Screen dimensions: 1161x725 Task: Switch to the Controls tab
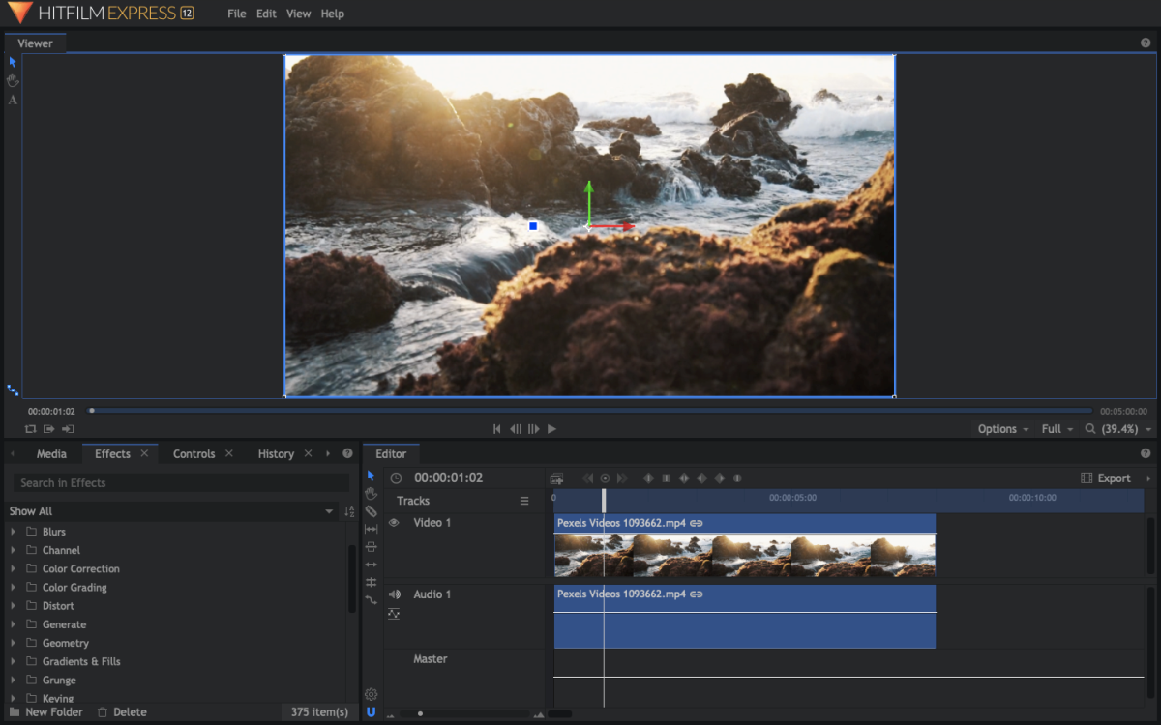pyautogui.click(x=193, y=454)
